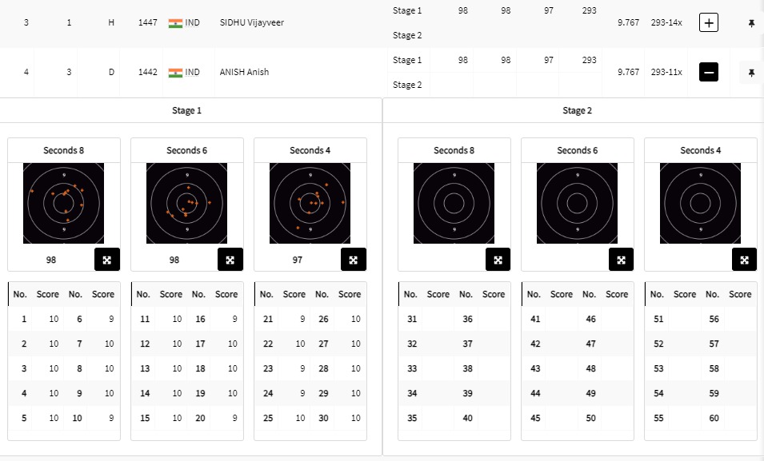
Task: Enlarge Stage 2 Seconds 4 target
Action: pyautogui.click(x=743, y=260)
